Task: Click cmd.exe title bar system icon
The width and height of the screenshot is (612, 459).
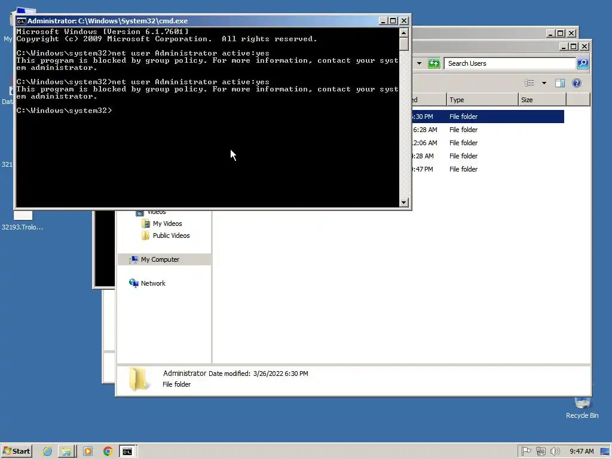Action: [x=21, y=21]
